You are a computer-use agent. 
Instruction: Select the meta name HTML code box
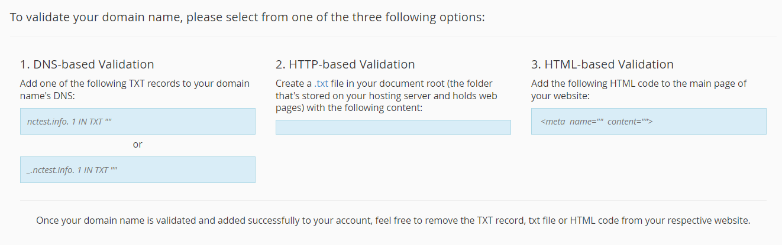coord(649,121)
